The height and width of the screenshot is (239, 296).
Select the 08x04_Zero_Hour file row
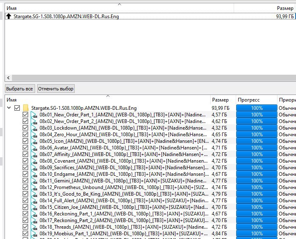pos(150,135)
